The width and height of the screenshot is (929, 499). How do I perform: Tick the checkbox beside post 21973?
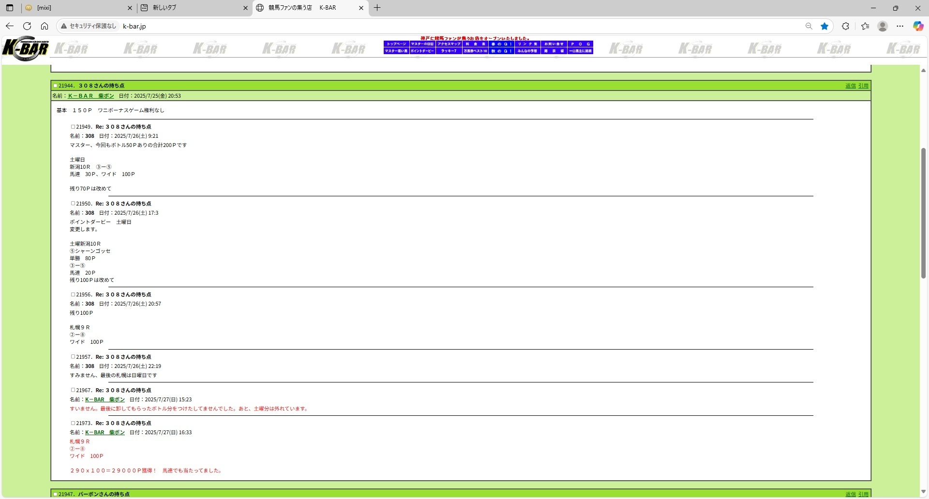click(73, 423)
